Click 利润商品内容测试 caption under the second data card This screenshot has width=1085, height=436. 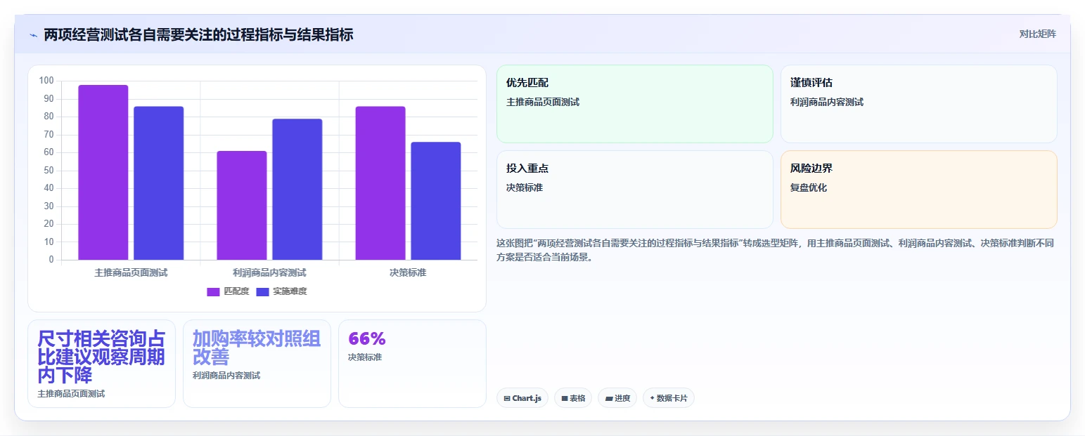[226, 376]
